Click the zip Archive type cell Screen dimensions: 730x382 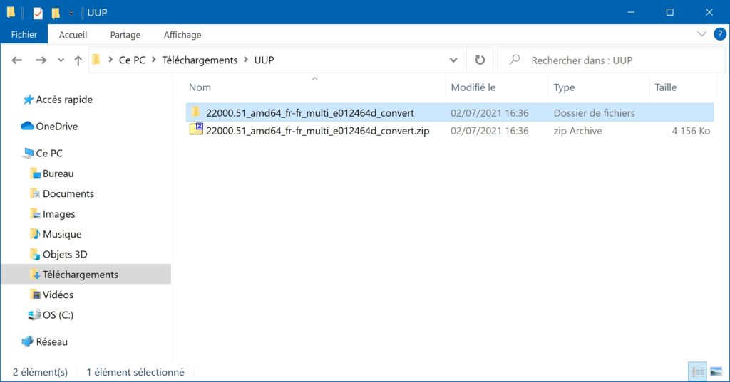coord(577,131)
